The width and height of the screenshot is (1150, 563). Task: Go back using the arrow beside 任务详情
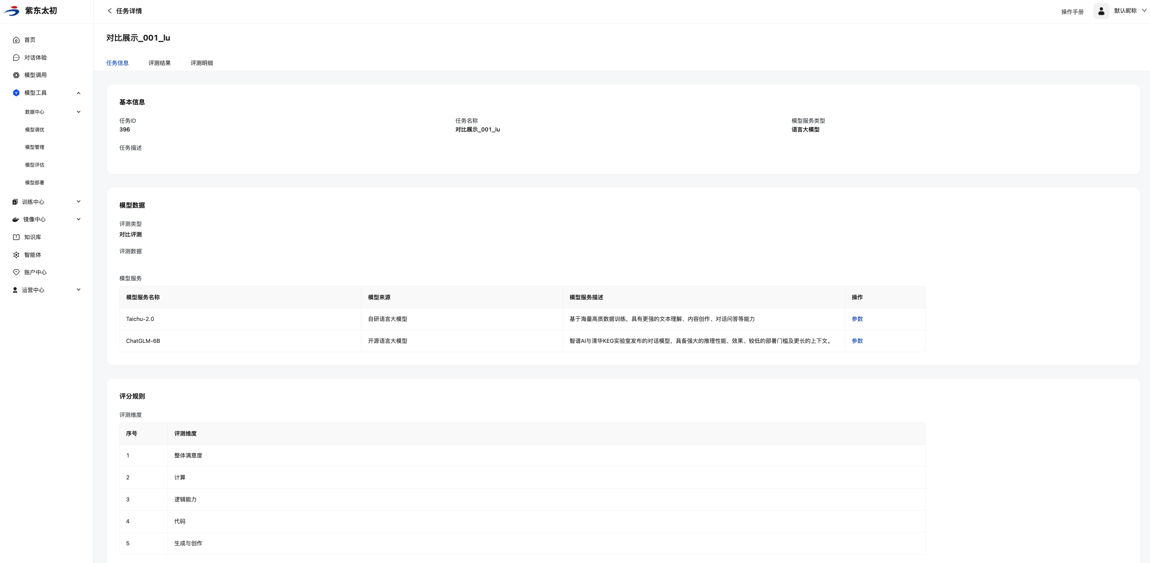[109, 11]
